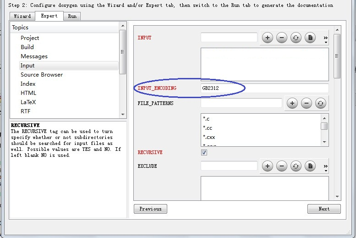Screen dimensions: 356x238
Task: Click the Previous button
Action: coord(150,209)
